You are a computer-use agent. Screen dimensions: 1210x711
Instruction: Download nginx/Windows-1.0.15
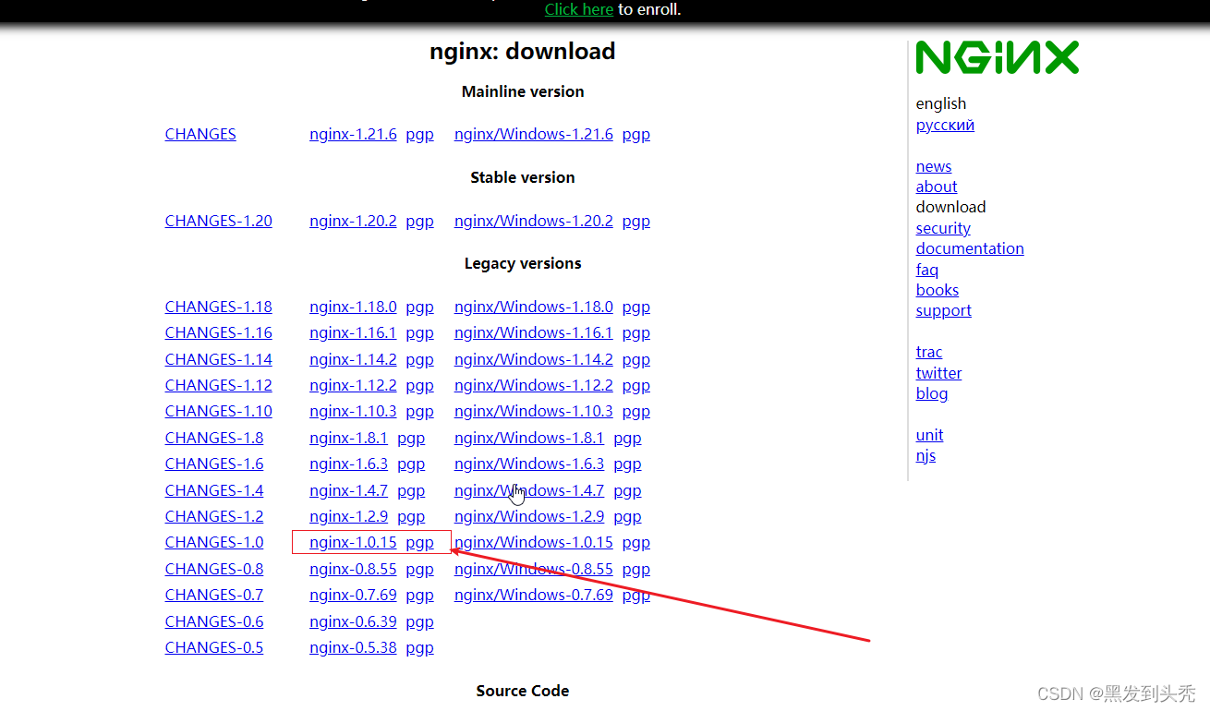click(534, 542)
